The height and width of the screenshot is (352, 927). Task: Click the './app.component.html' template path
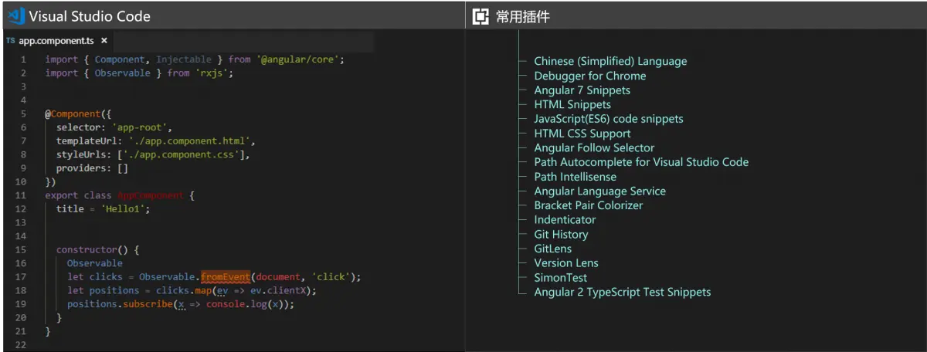click(191, 141)
